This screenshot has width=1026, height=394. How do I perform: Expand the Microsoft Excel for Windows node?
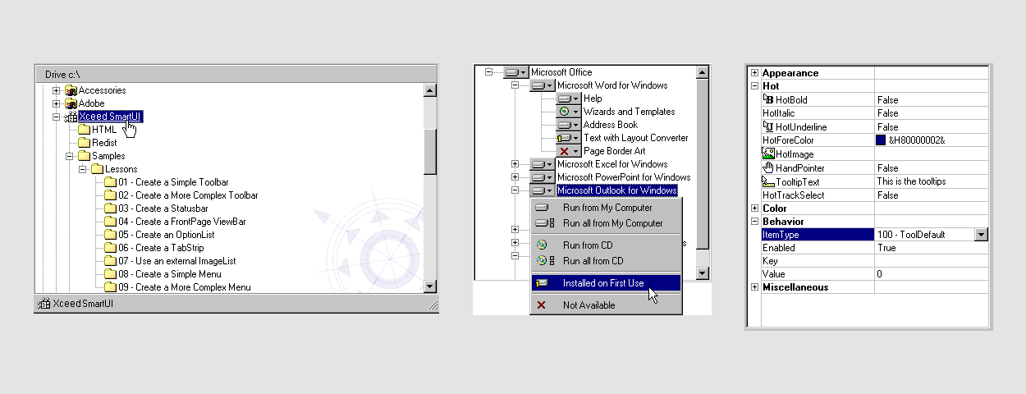(x=515, y=164)
